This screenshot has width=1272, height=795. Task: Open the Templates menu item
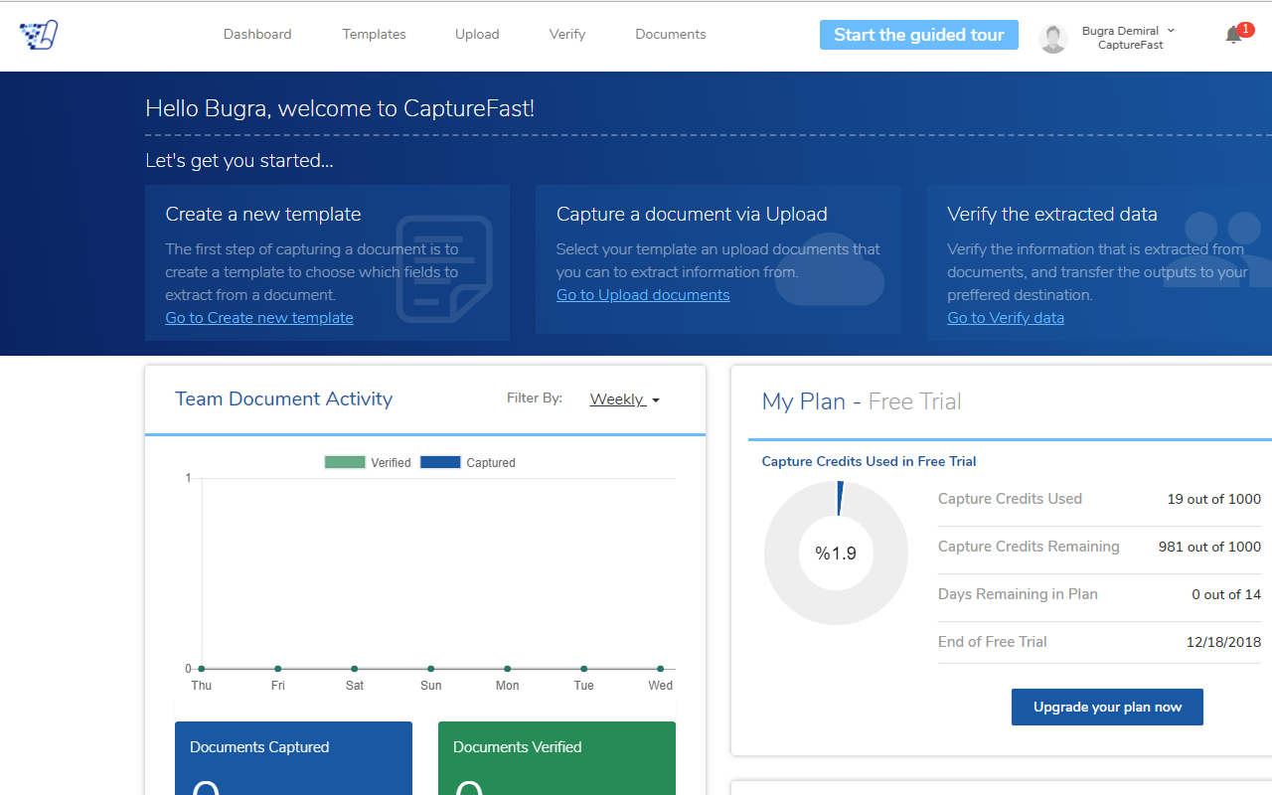pos(374,34)
